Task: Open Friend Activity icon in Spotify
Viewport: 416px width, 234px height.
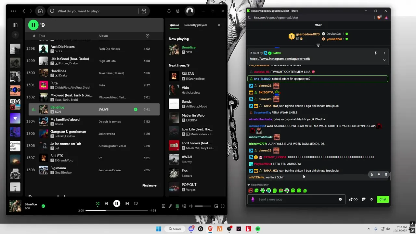Action: [x=177, y=11]
